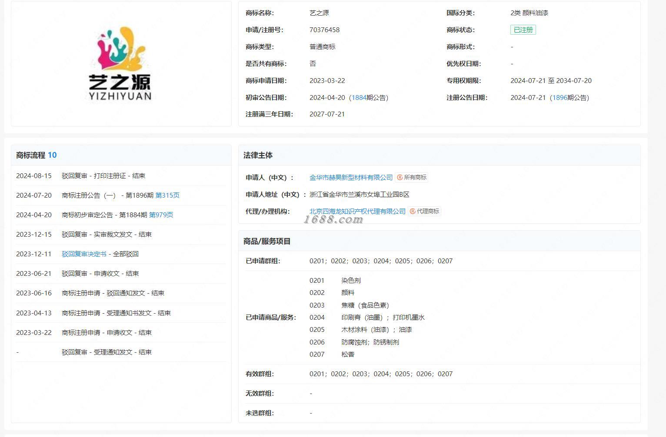Click the goods item 焦糖（食品色素）
The height and width of the screenshot is (437, 666).
[365, 305]
